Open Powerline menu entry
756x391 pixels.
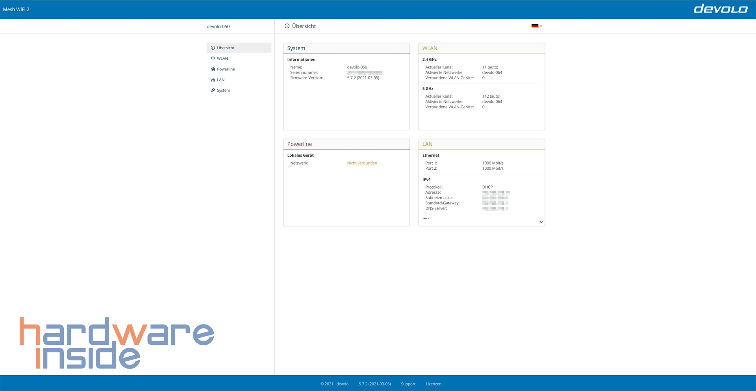pyautogui.click(x=239, y=69)
